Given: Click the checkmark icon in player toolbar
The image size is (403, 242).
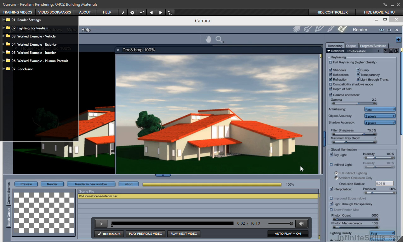Looking at the screenshot, I should (x=123, y=12).
